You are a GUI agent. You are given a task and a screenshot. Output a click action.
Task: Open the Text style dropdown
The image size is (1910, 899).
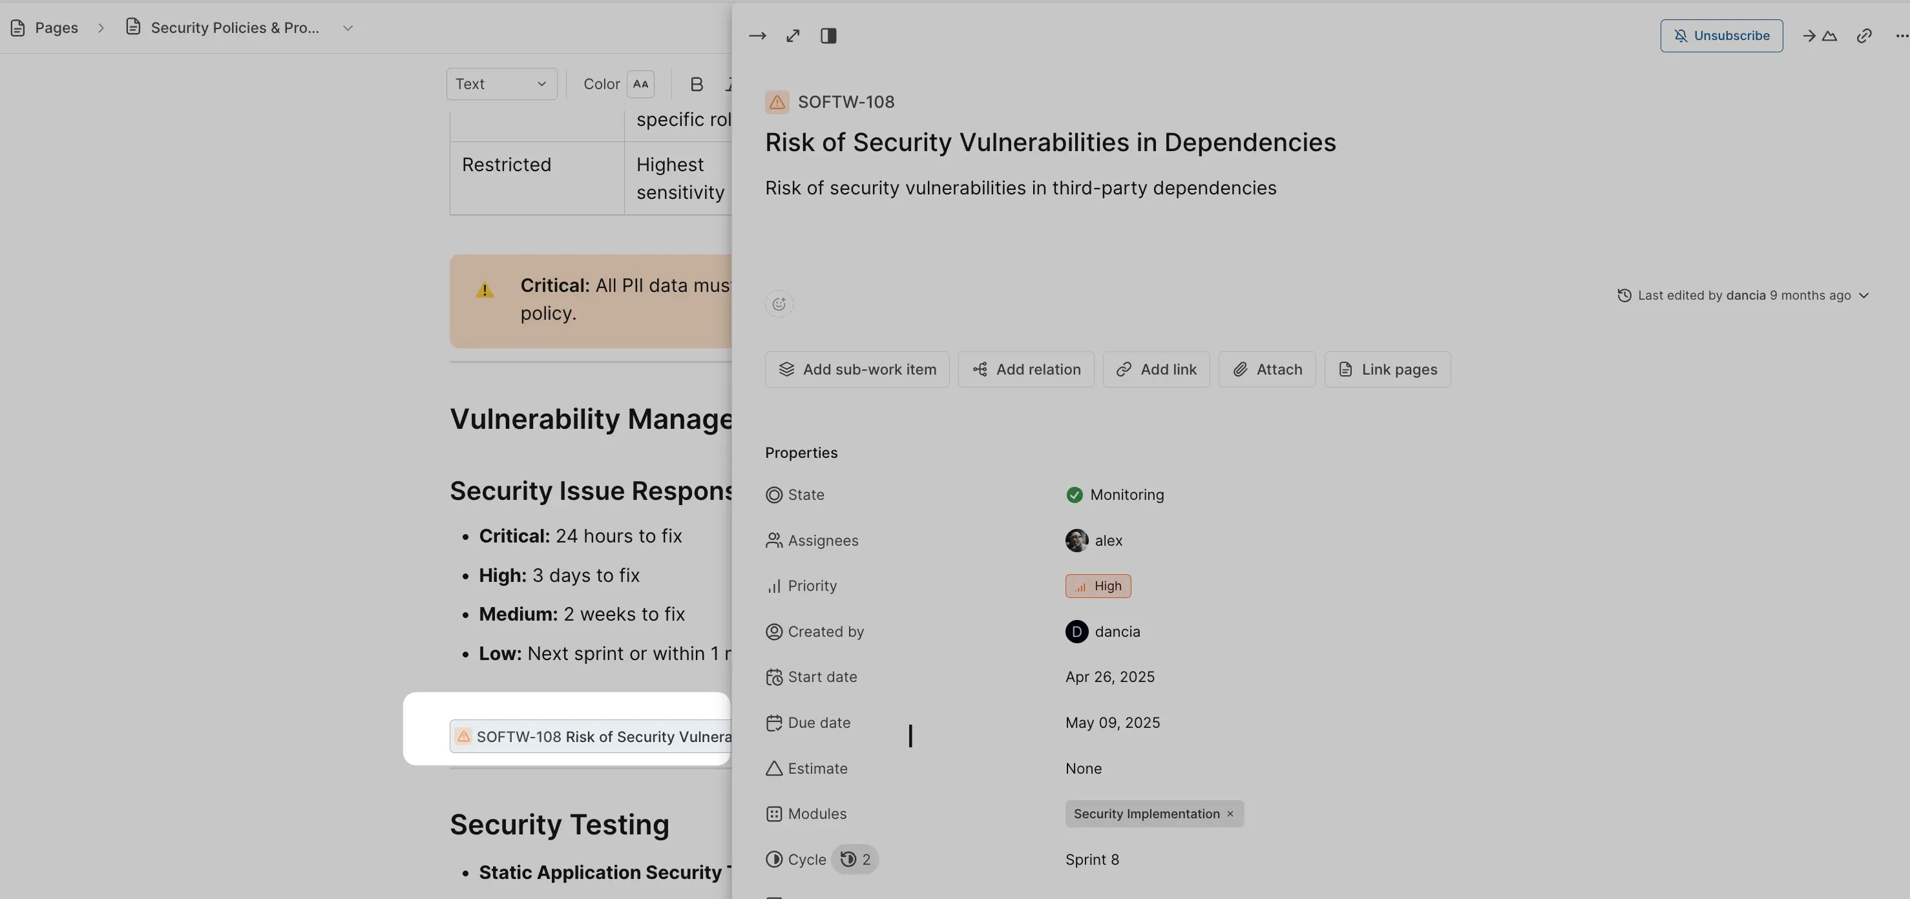(501, 85)
